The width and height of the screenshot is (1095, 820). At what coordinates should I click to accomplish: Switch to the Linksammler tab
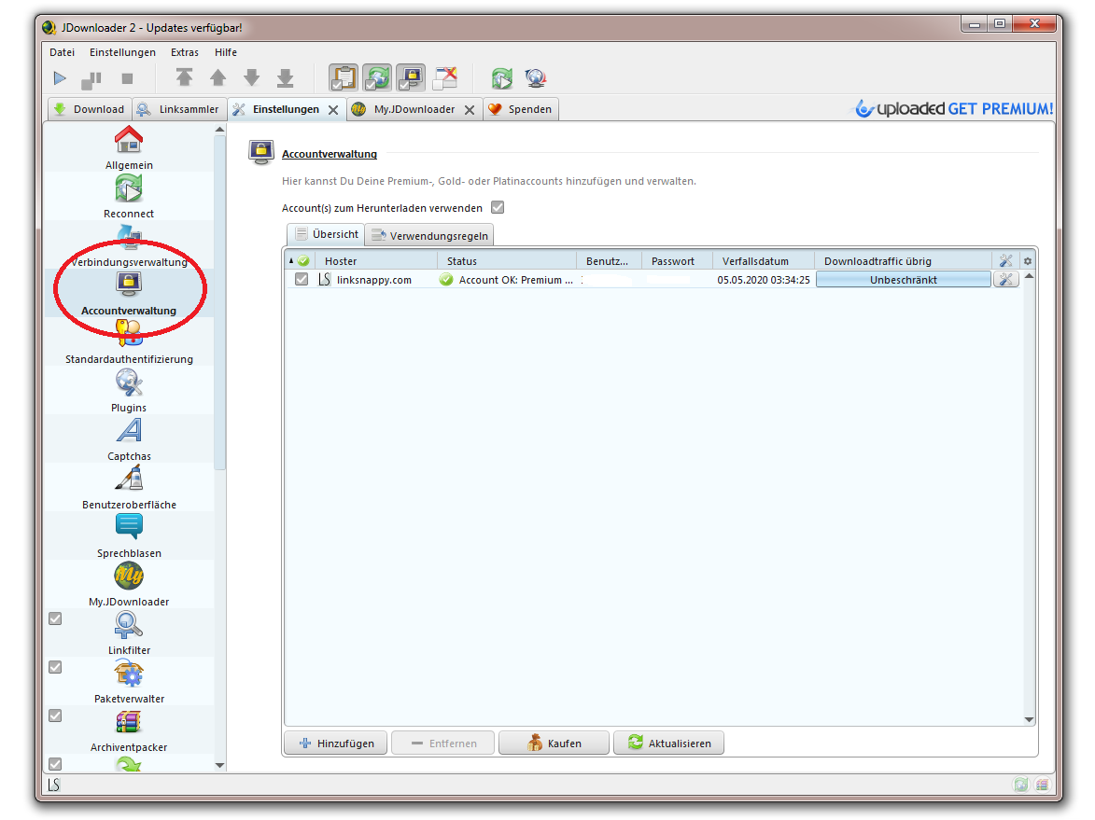coord(179,109)
